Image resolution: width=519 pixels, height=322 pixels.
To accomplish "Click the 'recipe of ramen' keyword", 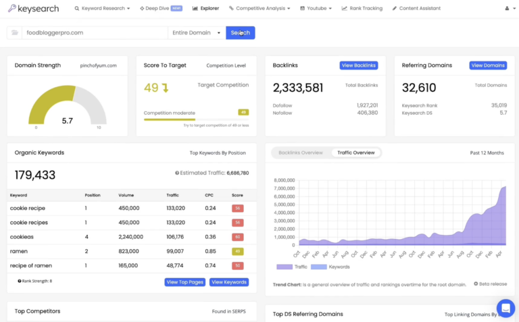I will pyautogui.click(x=31, y=265).
